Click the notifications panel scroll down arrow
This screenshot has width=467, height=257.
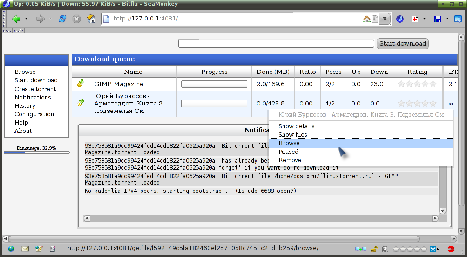click(443, 211)
